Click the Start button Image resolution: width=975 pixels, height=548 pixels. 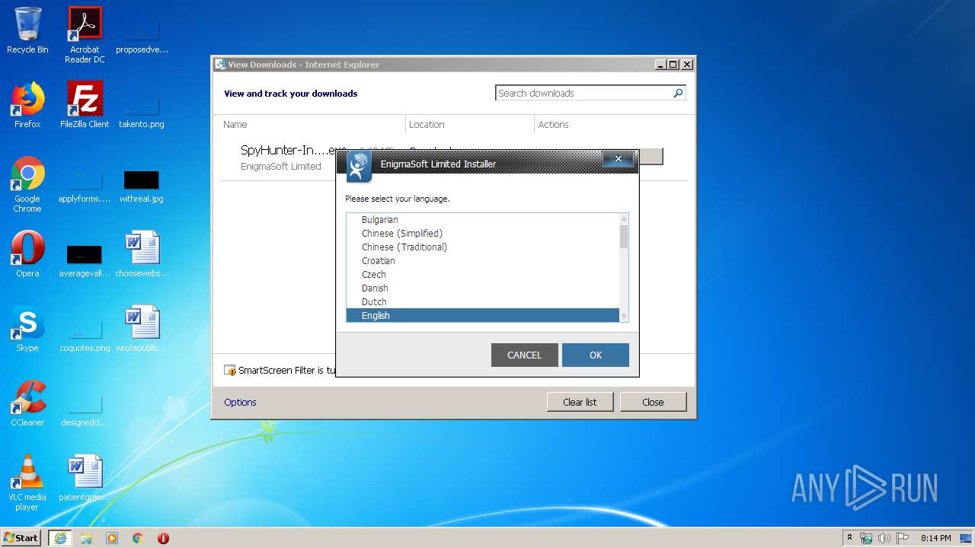click(x=21, y=538)
